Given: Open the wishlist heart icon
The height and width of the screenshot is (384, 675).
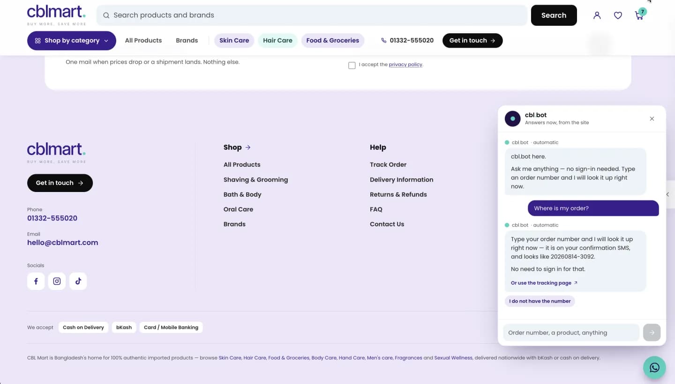Looking at the screenshot, I should (x=618, y=15).
